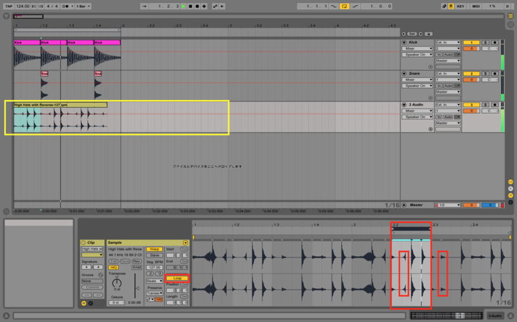
Task: Toggle computer MIDI keyboard icon
Action: (x=450, y=6)
